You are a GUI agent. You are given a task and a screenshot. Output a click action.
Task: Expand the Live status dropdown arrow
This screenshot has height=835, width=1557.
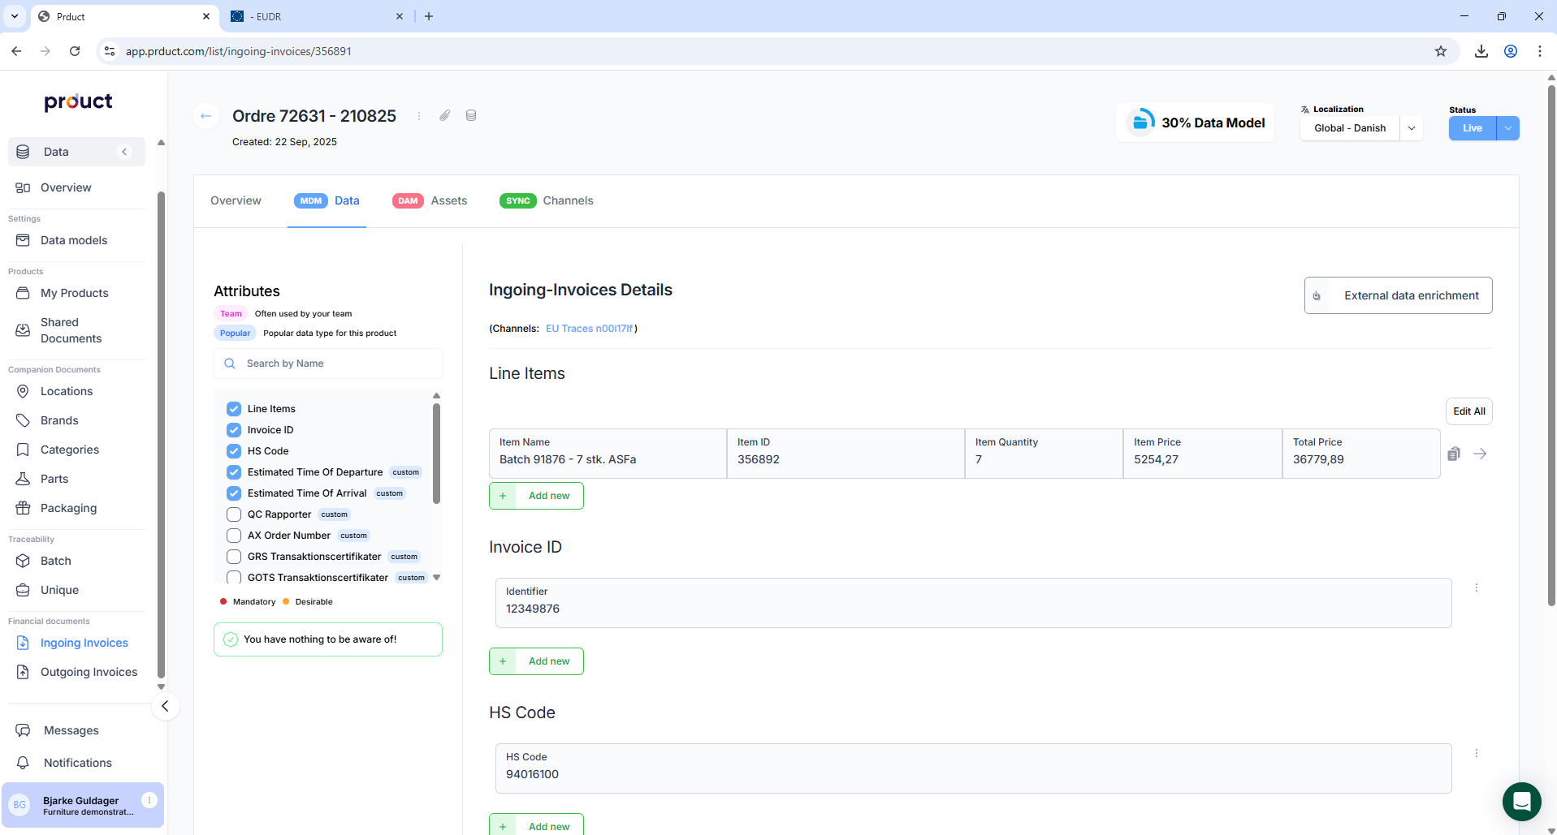(x=1508, y=128)
